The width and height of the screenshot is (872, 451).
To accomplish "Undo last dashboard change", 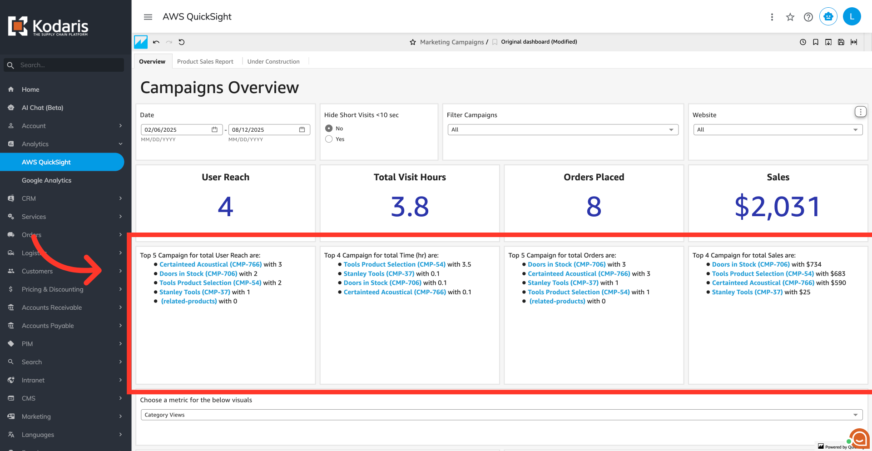I will (x=156, y=42).
